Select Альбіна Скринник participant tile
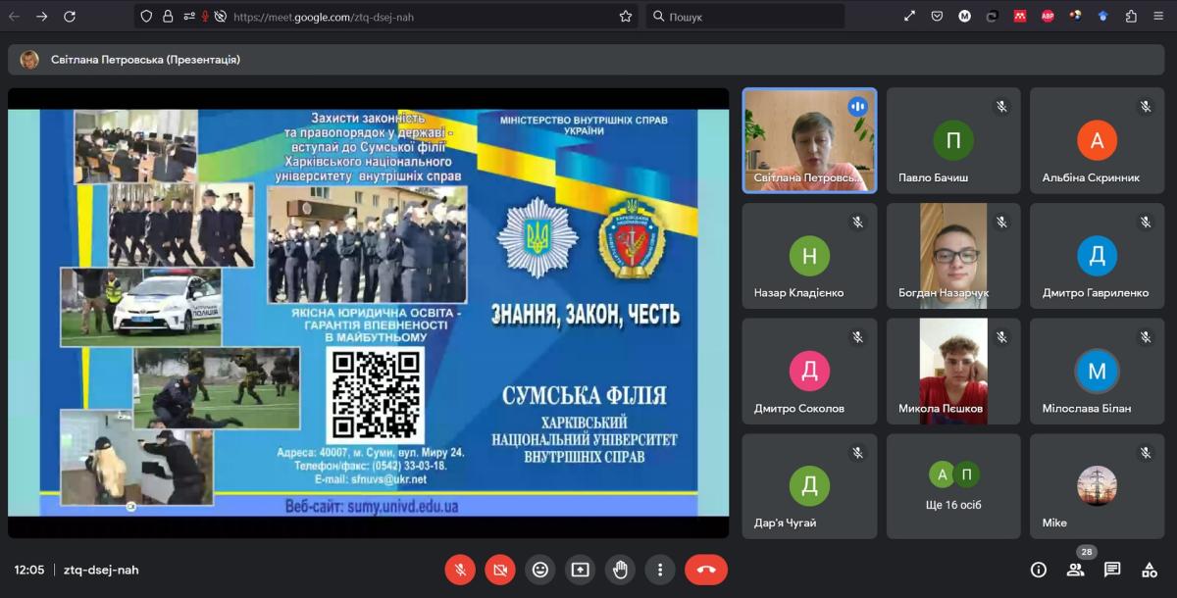Viewport: 1177px width, 598px height. coord(1098,140)
